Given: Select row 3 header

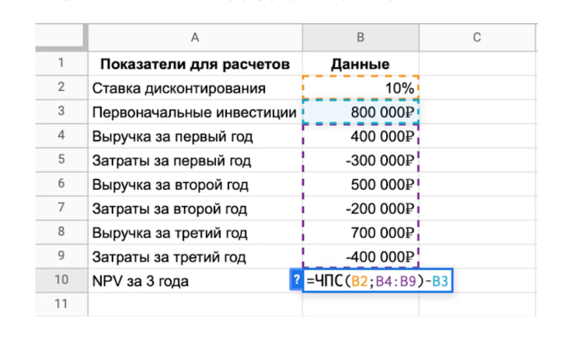Looking at the screenshot, I should coord(61,112).
